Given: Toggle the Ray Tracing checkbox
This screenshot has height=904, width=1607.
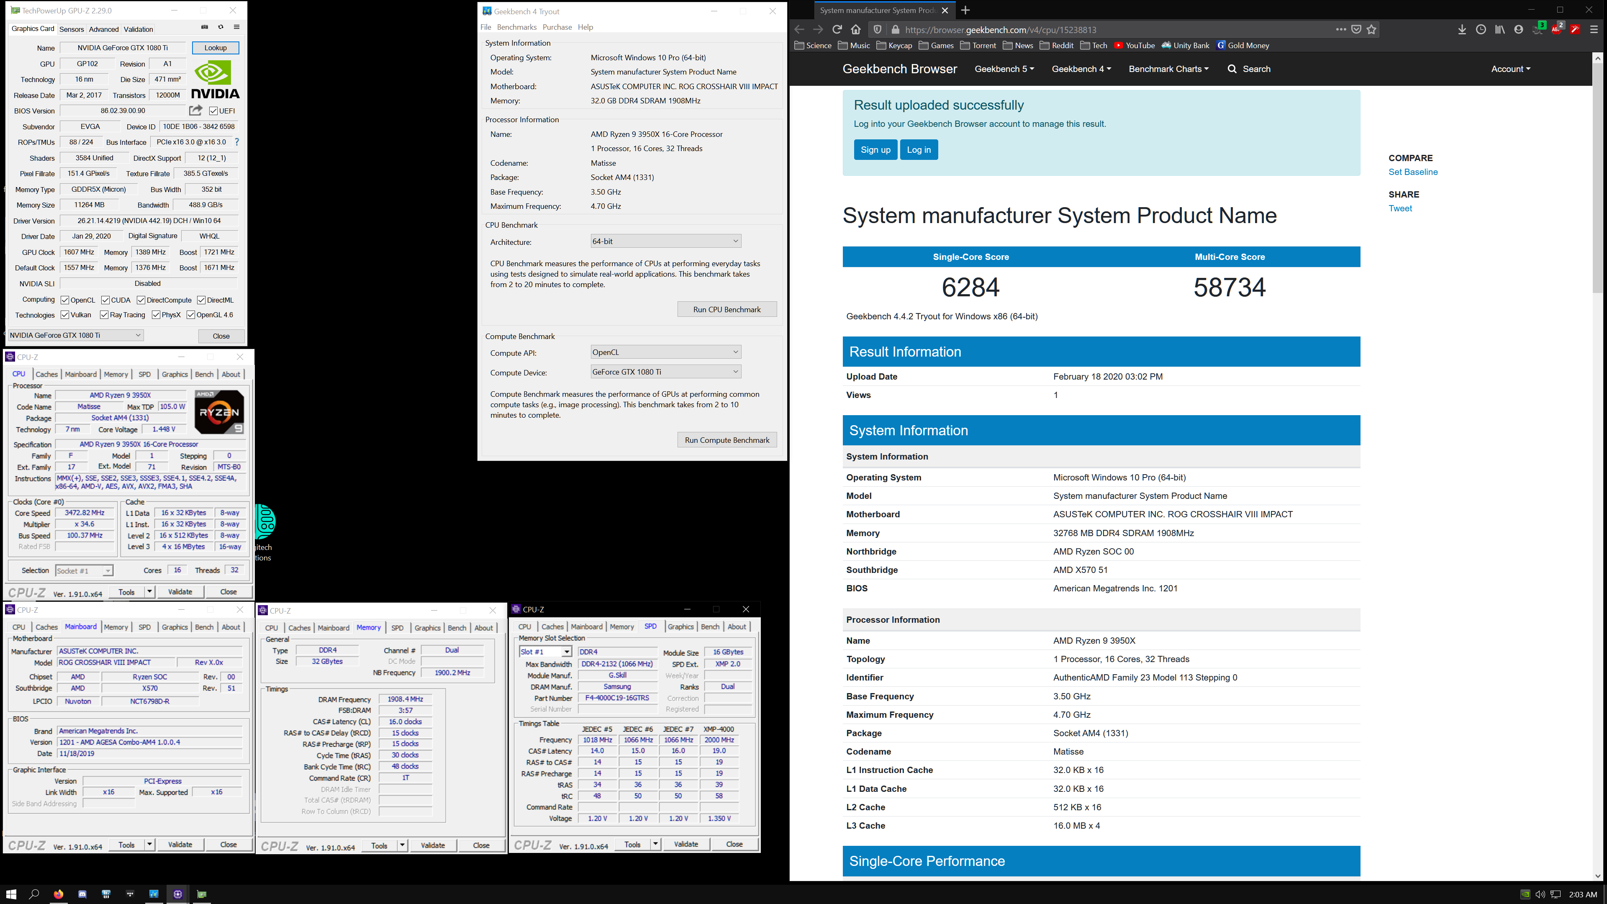Looking at the screenshot, I should pos(104,314).
